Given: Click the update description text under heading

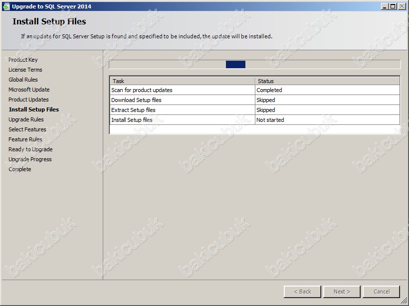Looking at the screenshot, I should coord(147,36).
